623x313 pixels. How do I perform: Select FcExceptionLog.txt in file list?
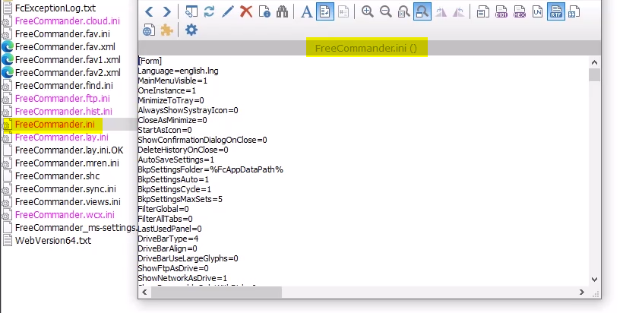[x=55, y=8]
